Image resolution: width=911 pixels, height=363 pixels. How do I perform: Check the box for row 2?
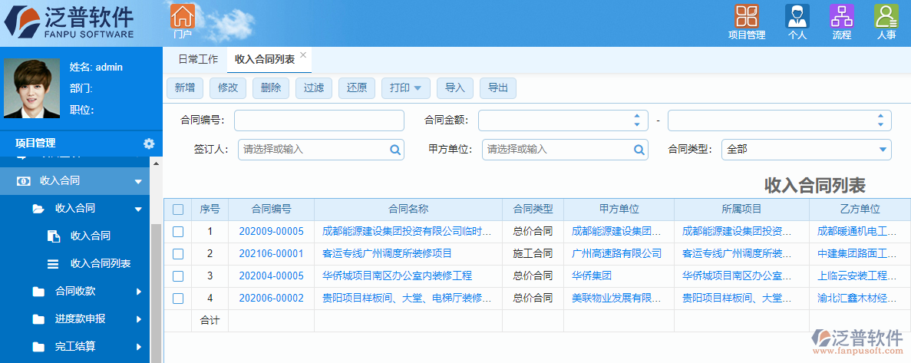[178, 254]
